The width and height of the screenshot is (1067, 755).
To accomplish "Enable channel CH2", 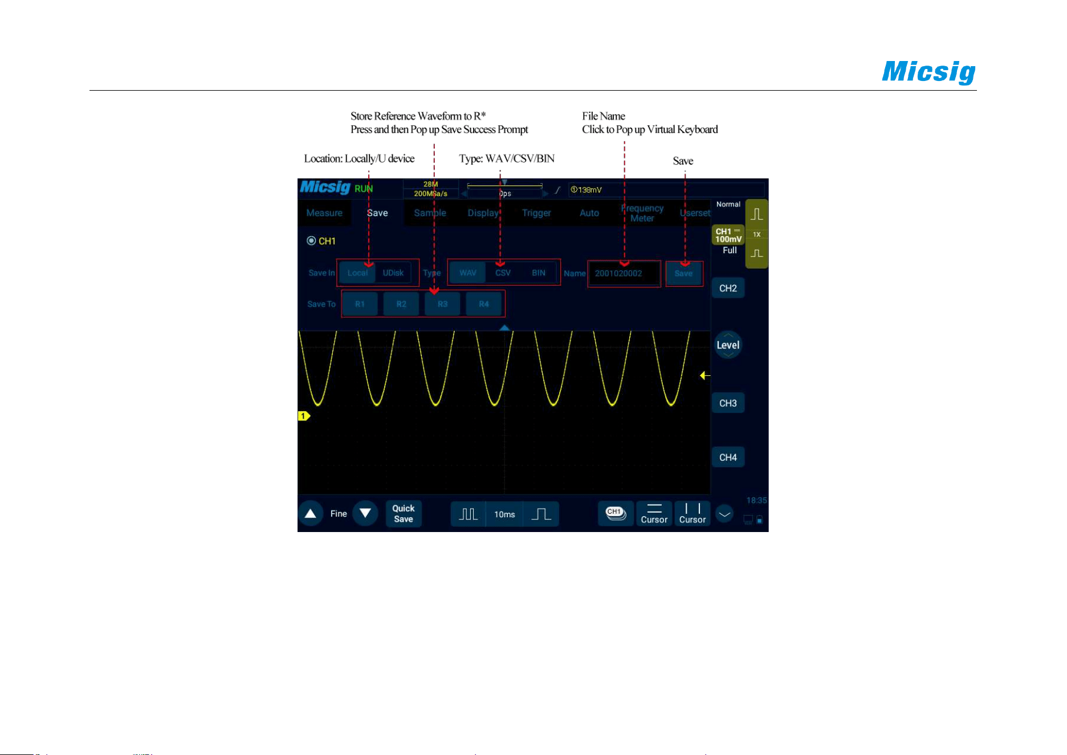I will click(x=728, y=288).
